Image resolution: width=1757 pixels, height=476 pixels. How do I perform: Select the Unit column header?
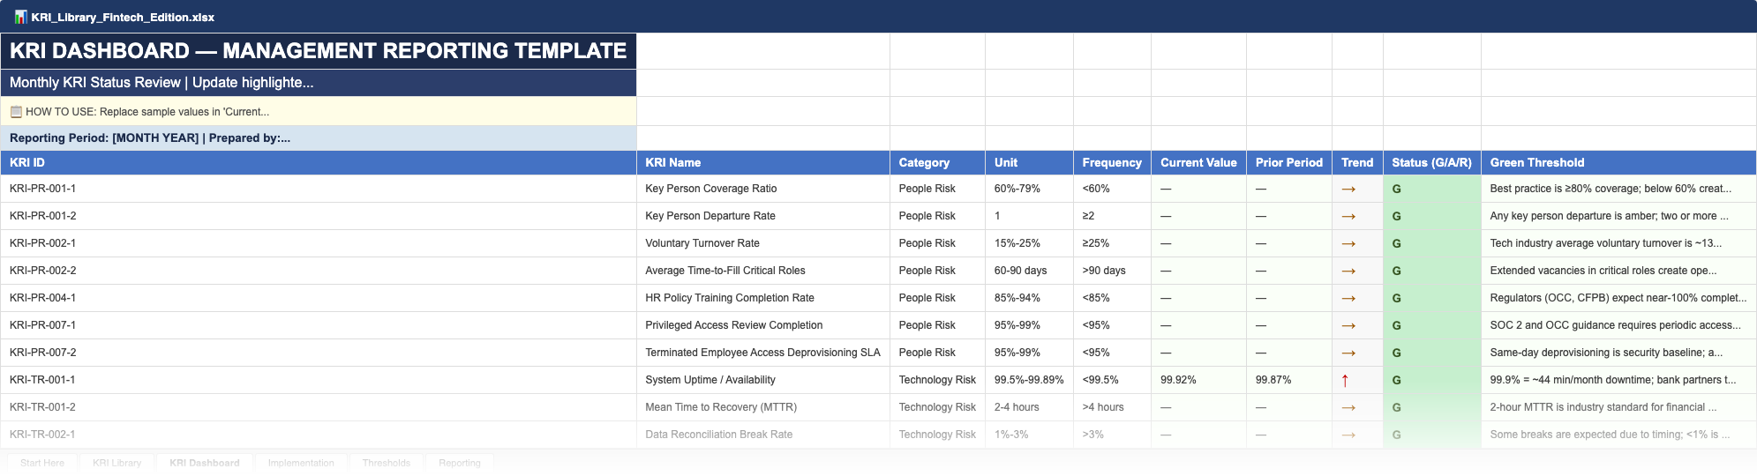point(1029,162)
